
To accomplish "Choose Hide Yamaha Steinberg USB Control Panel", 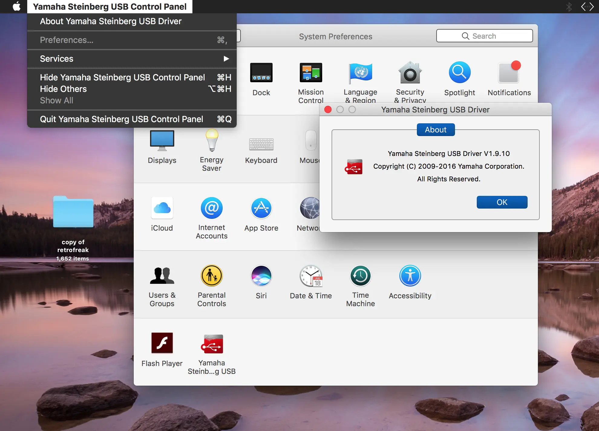I will click(x=132, y=77).
